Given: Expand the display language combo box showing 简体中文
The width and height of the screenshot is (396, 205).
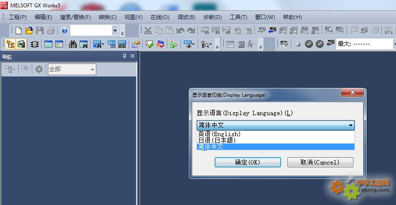Looking at the screenshot, I should pyautogui.click(x=276, y=125).
